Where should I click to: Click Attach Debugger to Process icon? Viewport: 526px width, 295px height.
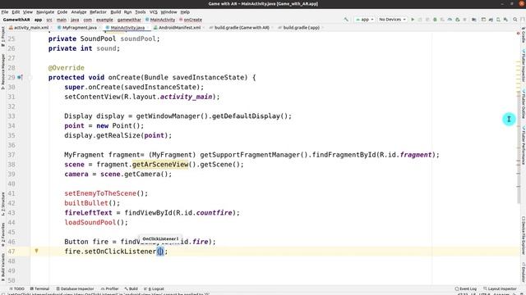coord(457,20)
